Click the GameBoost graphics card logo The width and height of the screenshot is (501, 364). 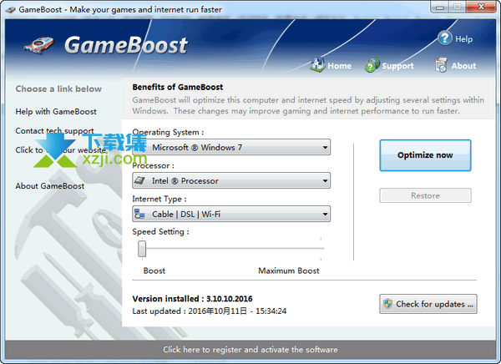point(38,45)
